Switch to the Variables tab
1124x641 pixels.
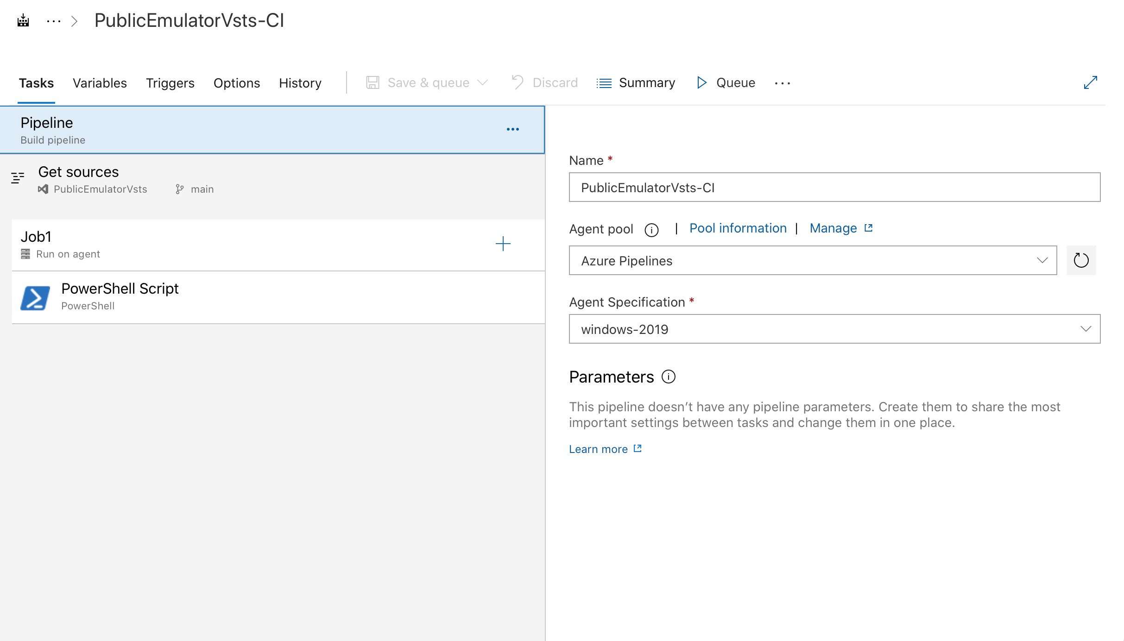tap(99, 82)
